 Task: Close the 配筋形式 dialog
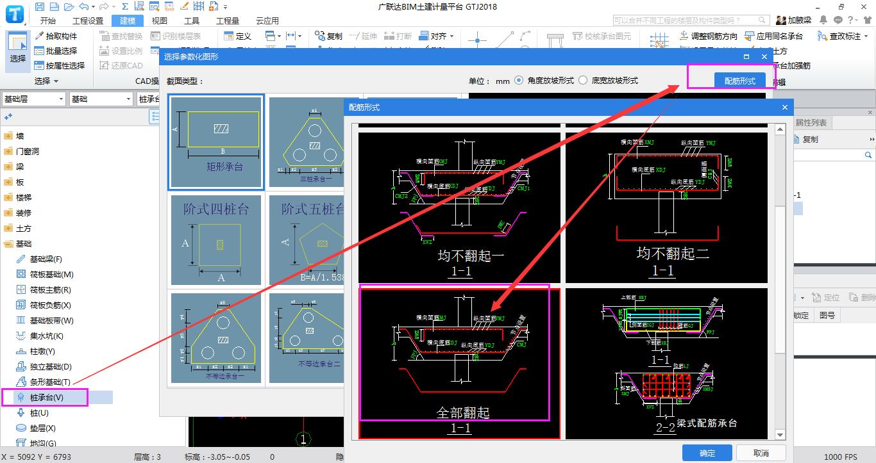click(784, 107)
